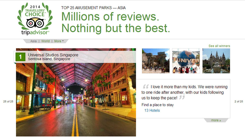Click the Sentosa Island, Singapore location text
The height and width of the screenshot is (140, 245).
49,59
